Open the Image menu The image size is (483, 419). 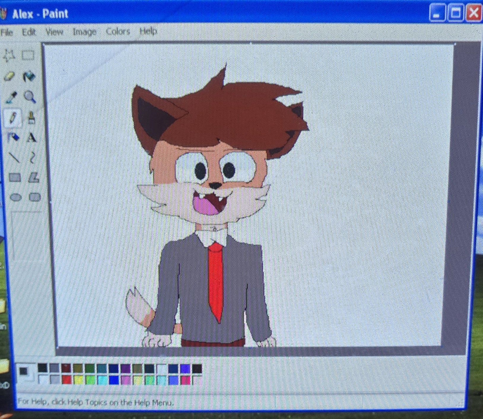point(84,31)
